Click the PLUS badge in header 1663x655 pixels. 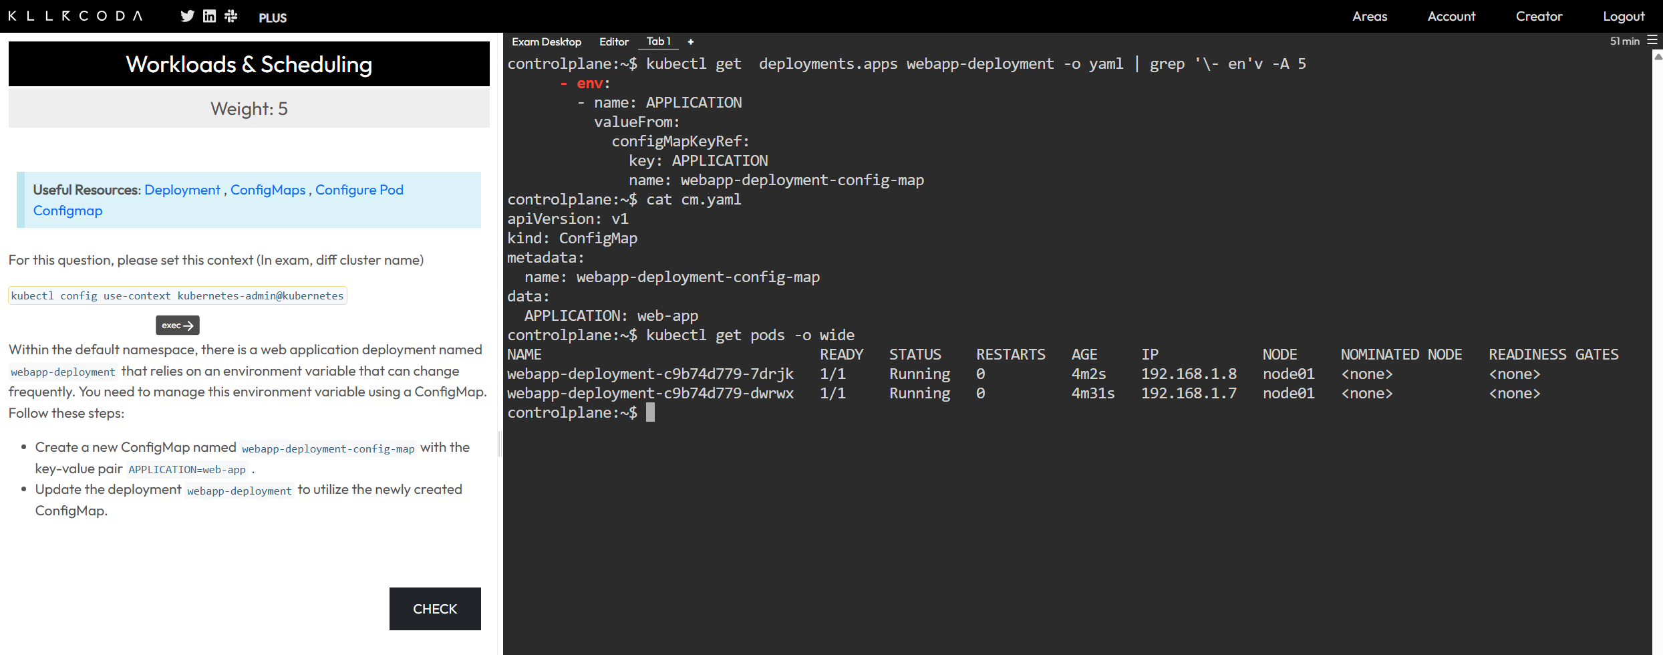pos(273,18)
